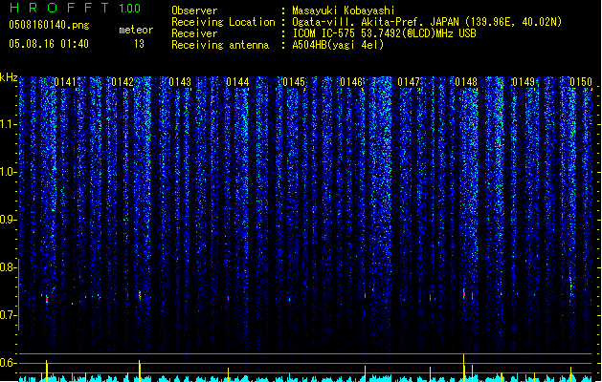The width and height of the screenshot is (602, 382).
Task: Click the Receiving Location field label
Action: [223, 22]
